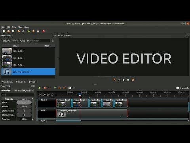
Task: Select the video-2.mp4 clip on Track 3
Action: pyautogui.click(x=80, y=103)
